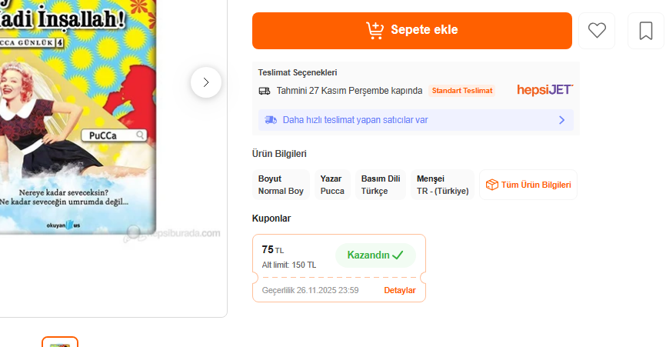
Task: Add product to favorites with heart icon
Action: pyautogui.click(x=597, y=31)
